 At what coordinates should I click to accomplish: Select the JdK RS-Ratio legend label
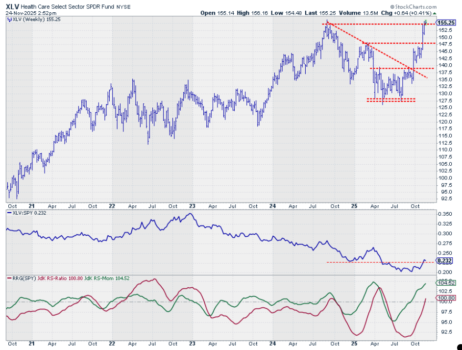click(x=51, y=279)
